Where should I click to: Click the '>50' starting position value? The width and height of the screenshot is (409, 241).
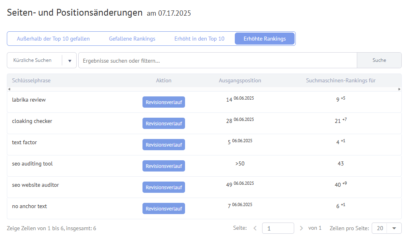pyautogui.click(x=240, y=164)
